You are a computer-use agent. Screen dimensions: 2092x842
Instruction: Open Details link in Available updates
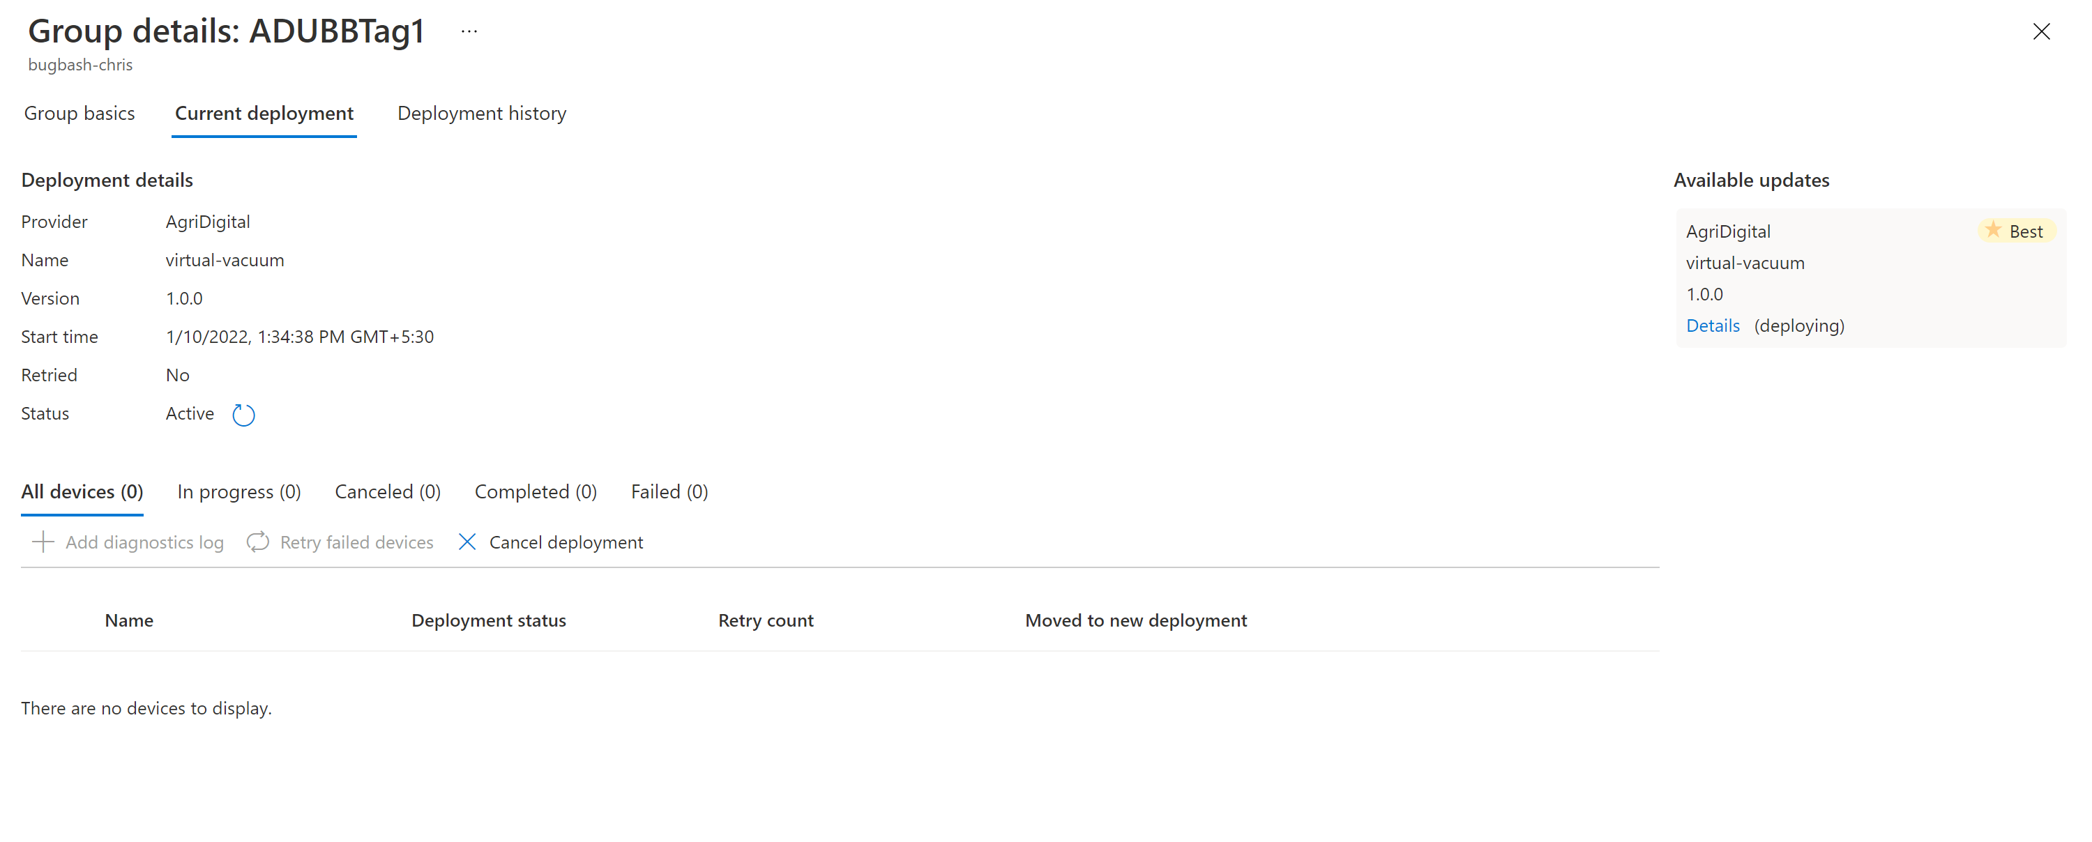(1712, 326)
